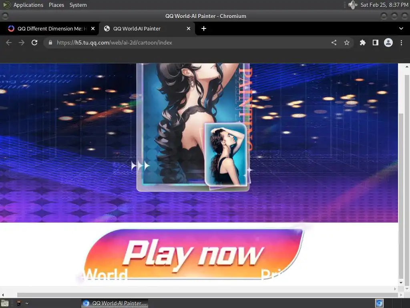Click the Chromium icon in bottom-right panel
Image resolution: width=410 pixels, height=308 pixels.
(x=379, y=303)
